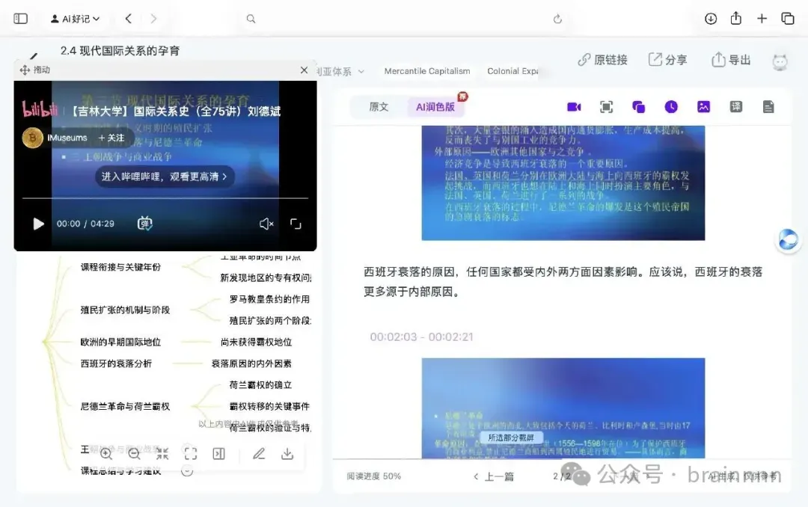Select the screen capture frame icon
This screenshot has width=808, height=507.
pos(607,107)
